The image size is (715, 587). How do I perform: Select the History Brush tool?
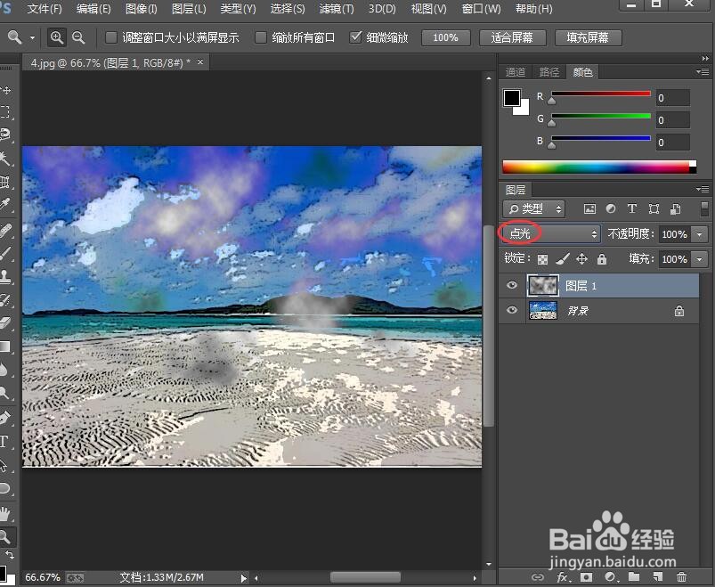coord(5,299)
